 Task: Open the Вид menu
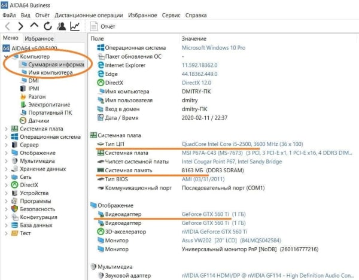(25, 16)
